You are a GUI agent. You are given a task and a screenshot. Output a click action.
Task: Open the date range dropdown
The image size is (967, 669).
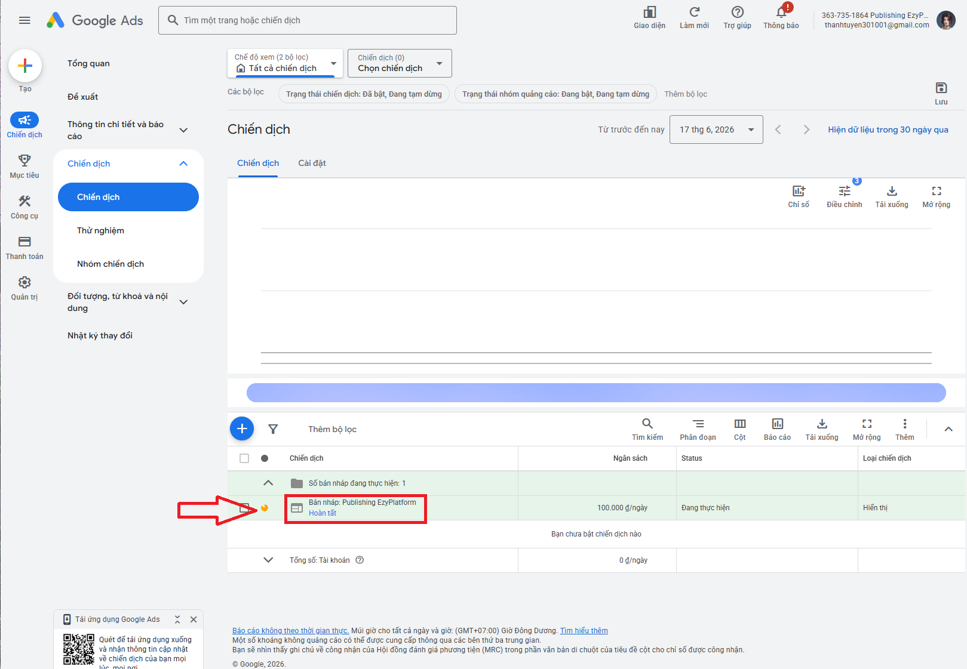point(716,130)
